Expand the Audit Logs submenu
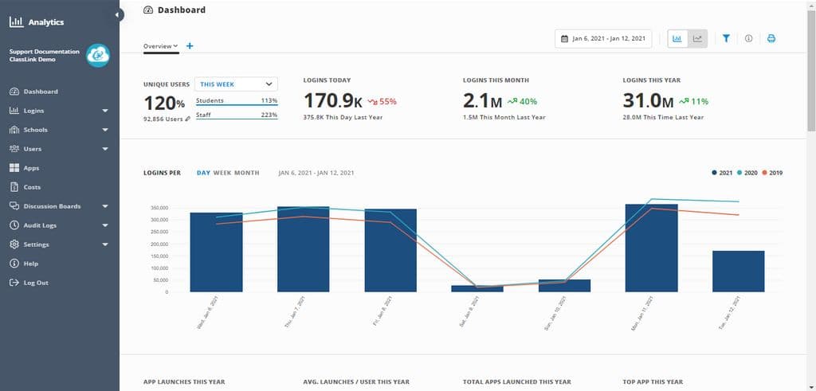 (x=104, y=225)
